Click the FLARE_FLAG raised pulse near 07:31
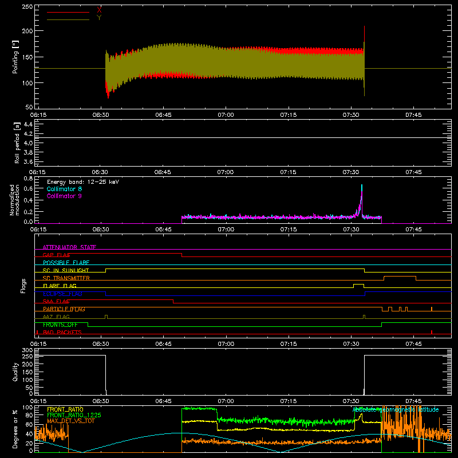Image resolution: width=458 pixels, height=458 pixels. tap(359, 285)
